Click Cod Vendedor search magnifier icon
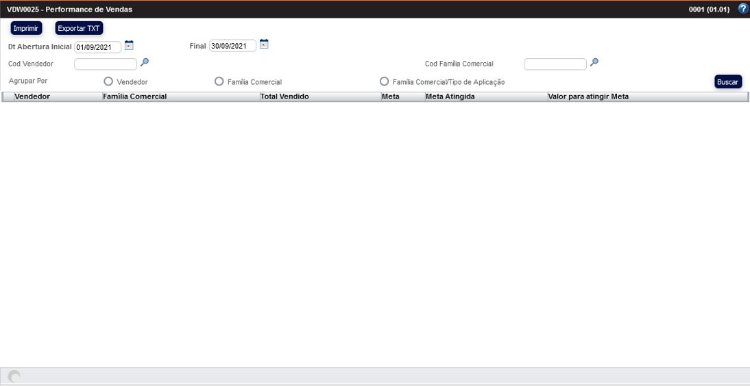This screenshot has width=750, height=386. pos(144,62)
